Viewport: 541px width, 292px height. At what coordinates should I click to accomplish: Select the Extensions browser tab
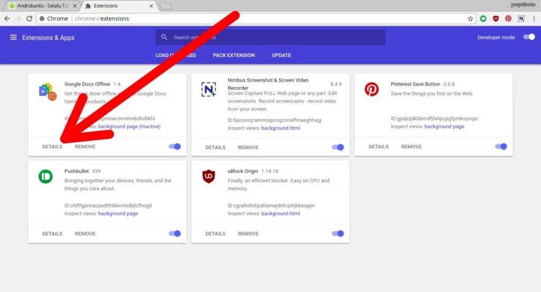click(119, 6)
